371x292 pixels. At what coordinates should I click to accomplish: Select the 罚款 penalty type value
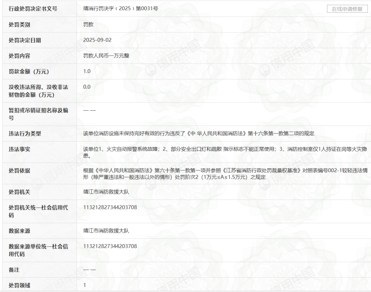point(88,24)
